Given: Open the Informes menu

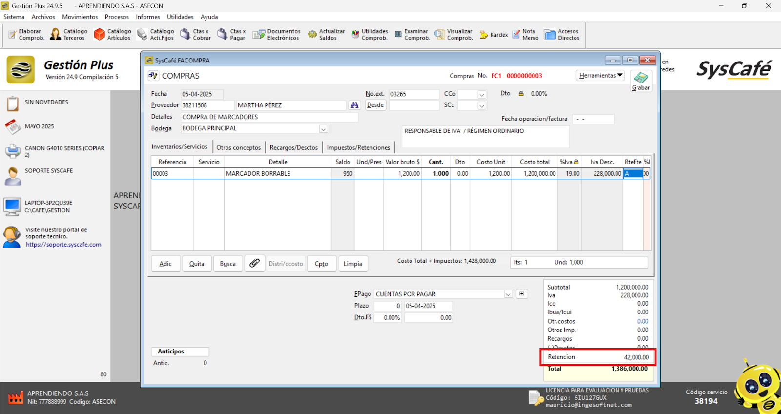Looking at the screenshot, I should click(x=147, y=17).
